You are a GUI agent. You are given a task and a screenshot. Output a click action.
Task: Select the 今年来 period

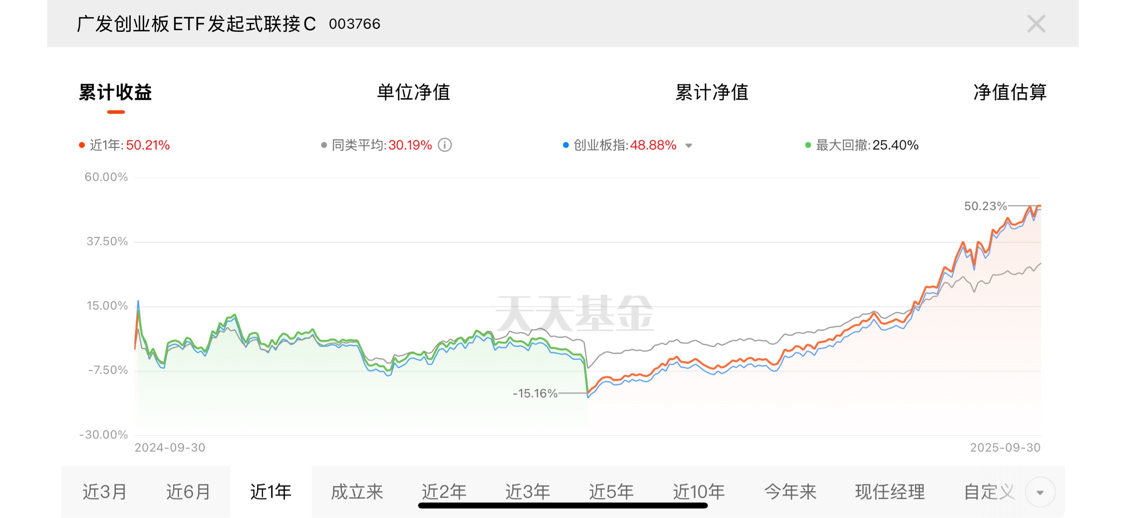point(790,492)
